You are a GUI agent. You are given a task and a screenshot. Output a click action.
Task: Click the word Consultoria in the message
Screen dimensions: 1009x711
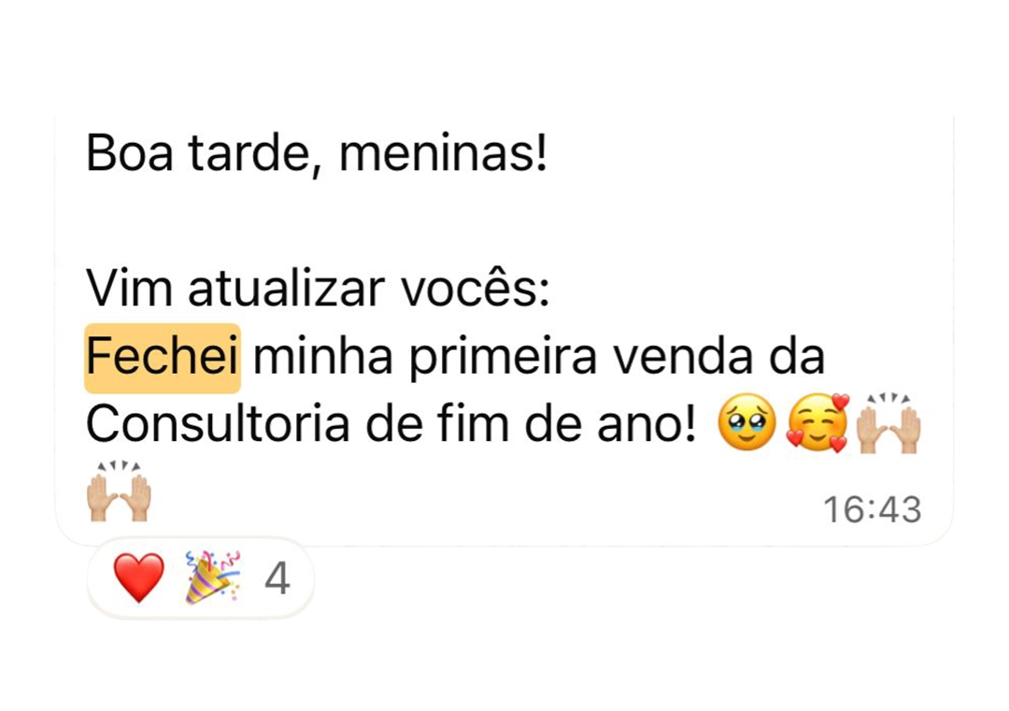coord(218,424)
